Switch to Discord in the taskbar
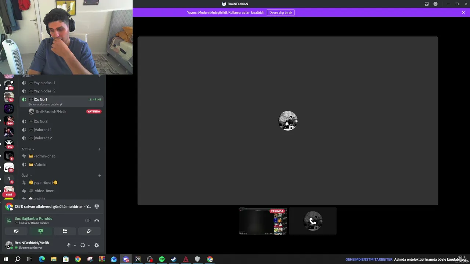The height and width of the screenshot is (264, 470). [126, 259]
